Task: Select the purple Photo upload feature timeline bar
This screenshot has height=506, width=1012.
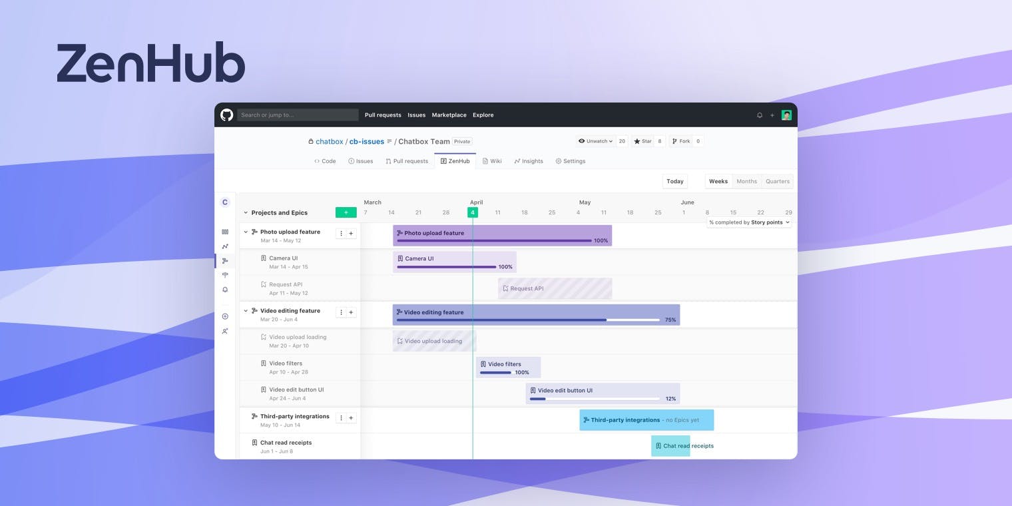Action: coord(502,236)
